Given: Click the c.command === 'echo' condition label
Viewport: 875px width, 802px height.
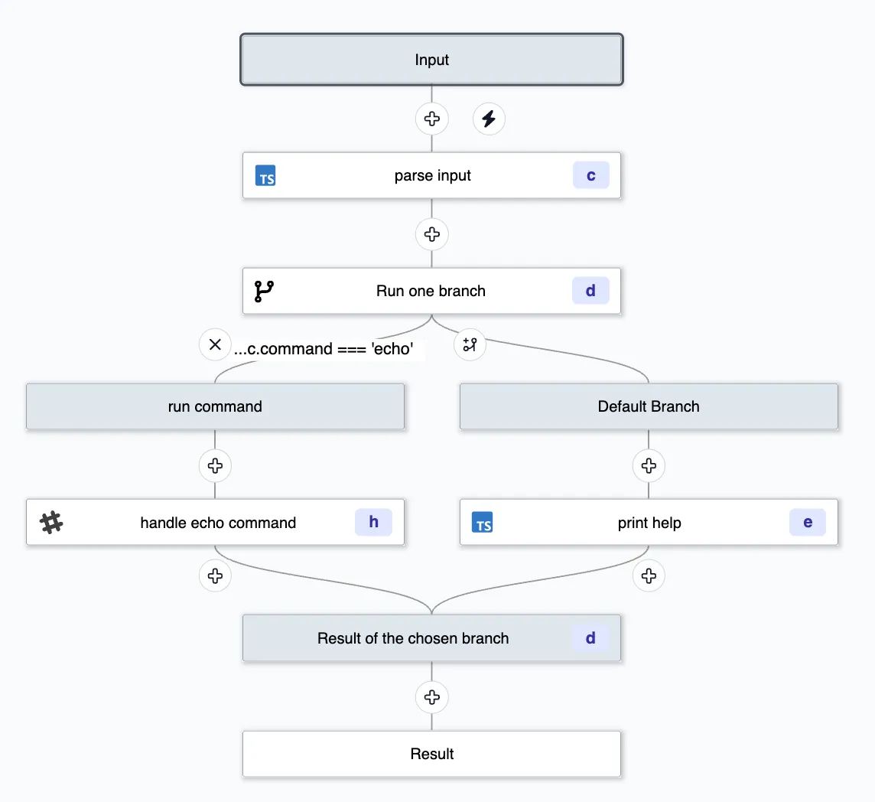Looking at the screenshot, I should tap(324, 349).
